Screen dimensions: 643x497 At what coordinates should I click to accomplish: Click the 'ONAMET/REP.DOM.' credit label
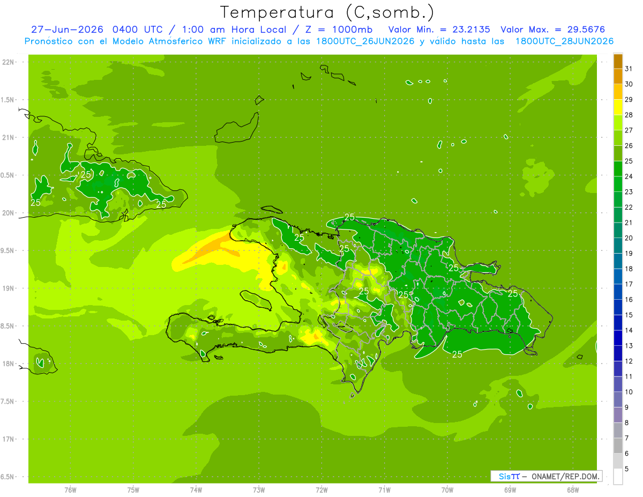click(x=565, y=476)
